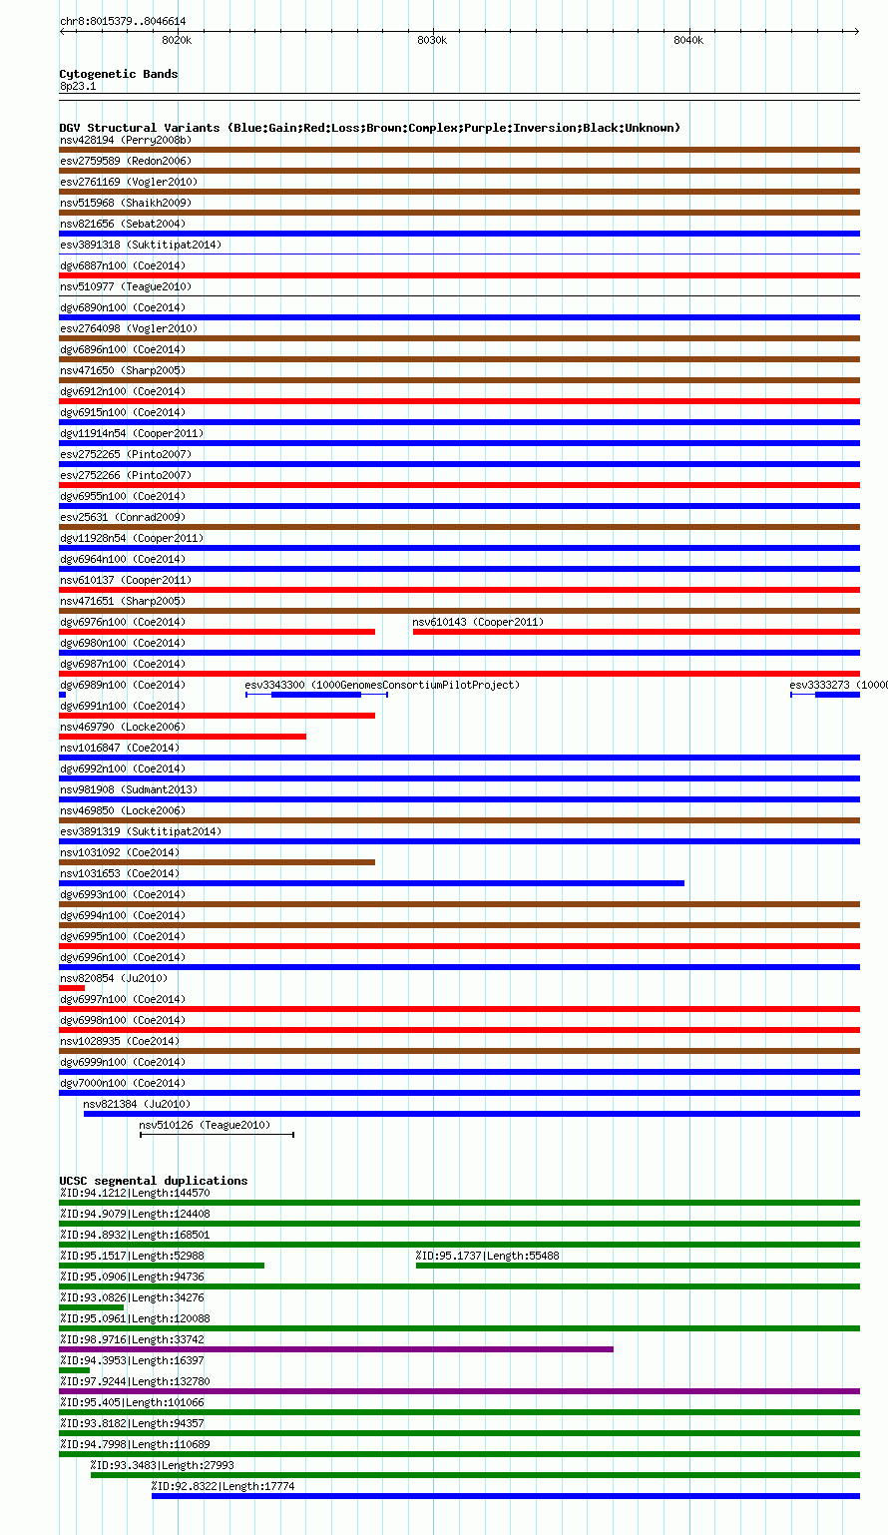888x1535 pixels.
Task: Click the brown bar under nsv1031092 (Coe2014)
Action: pyautogui.click(x=218, y=862)
